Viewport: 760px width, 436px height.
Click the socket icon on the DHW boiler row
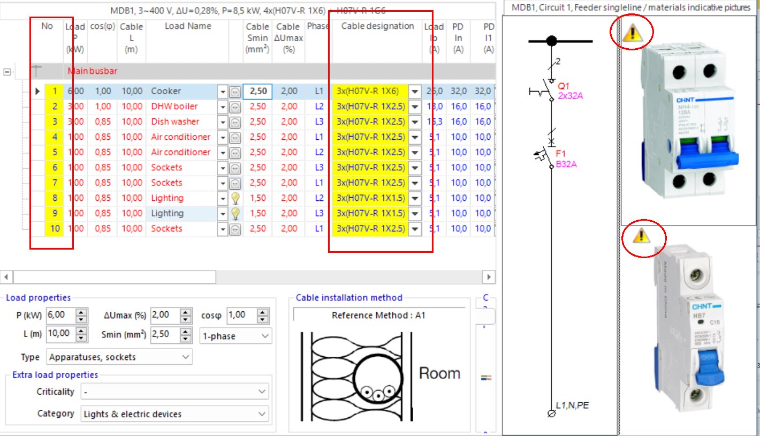point(235,106)
